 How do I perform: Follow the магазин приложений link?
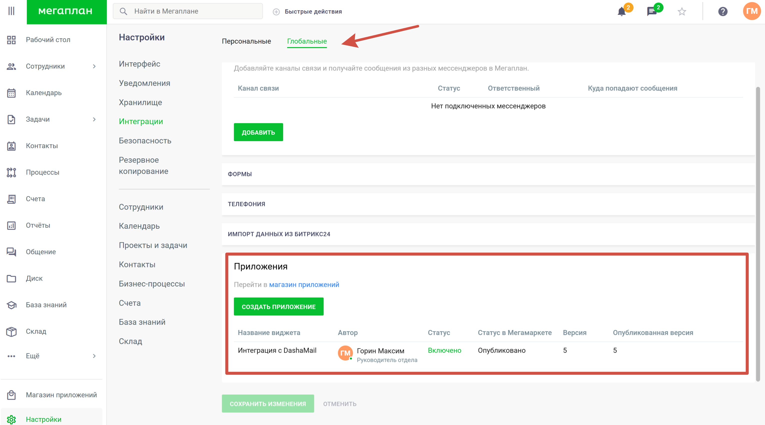304,284
